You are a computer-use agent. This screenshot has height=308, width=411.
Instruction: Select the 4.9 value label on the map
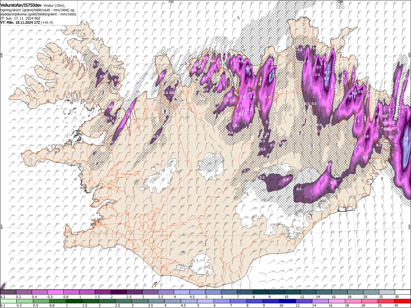(x=248, y=68)
